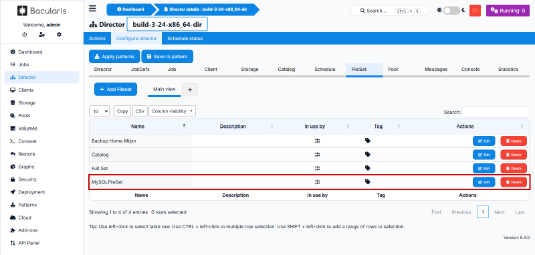Click tag icon for Backup Home Mijon
This screenshot has height=255, width=535.
[367, 141]
